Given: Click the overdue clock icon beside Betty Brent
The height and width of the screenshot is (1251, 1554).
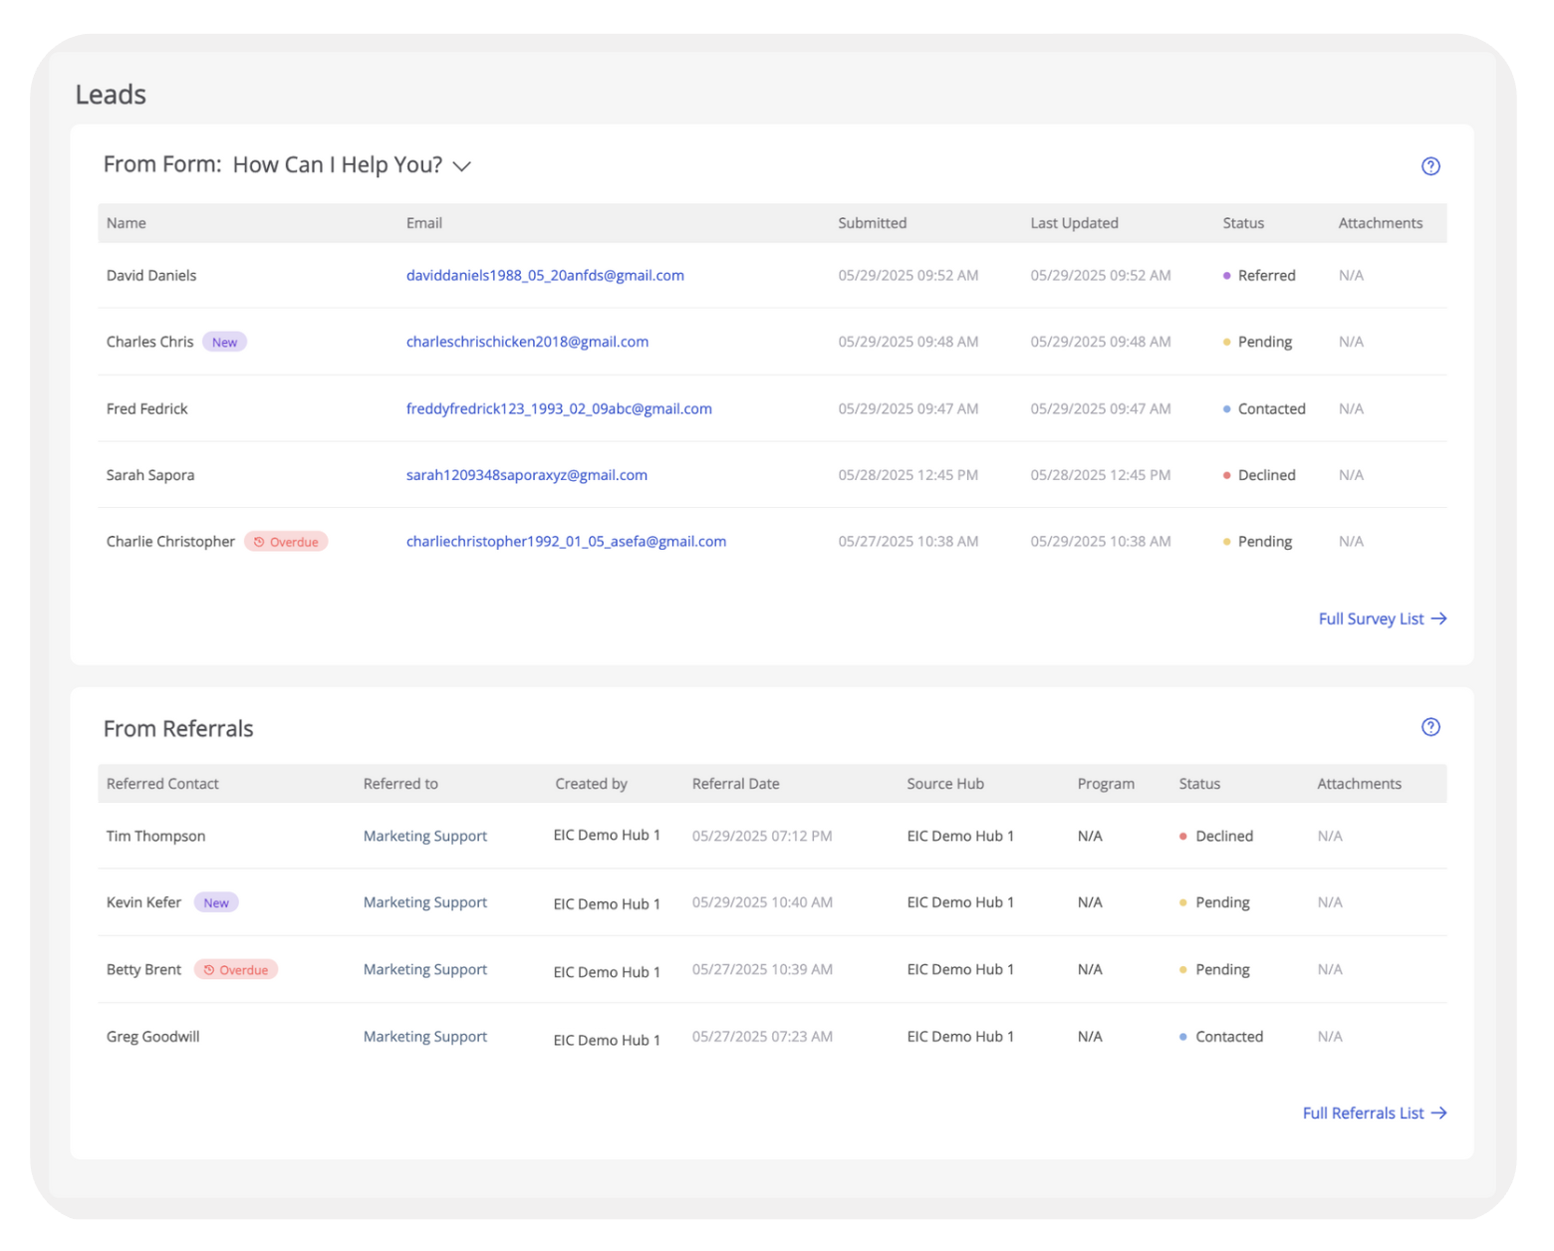Looking at the screenshot, I should click(x=208, y=969).
